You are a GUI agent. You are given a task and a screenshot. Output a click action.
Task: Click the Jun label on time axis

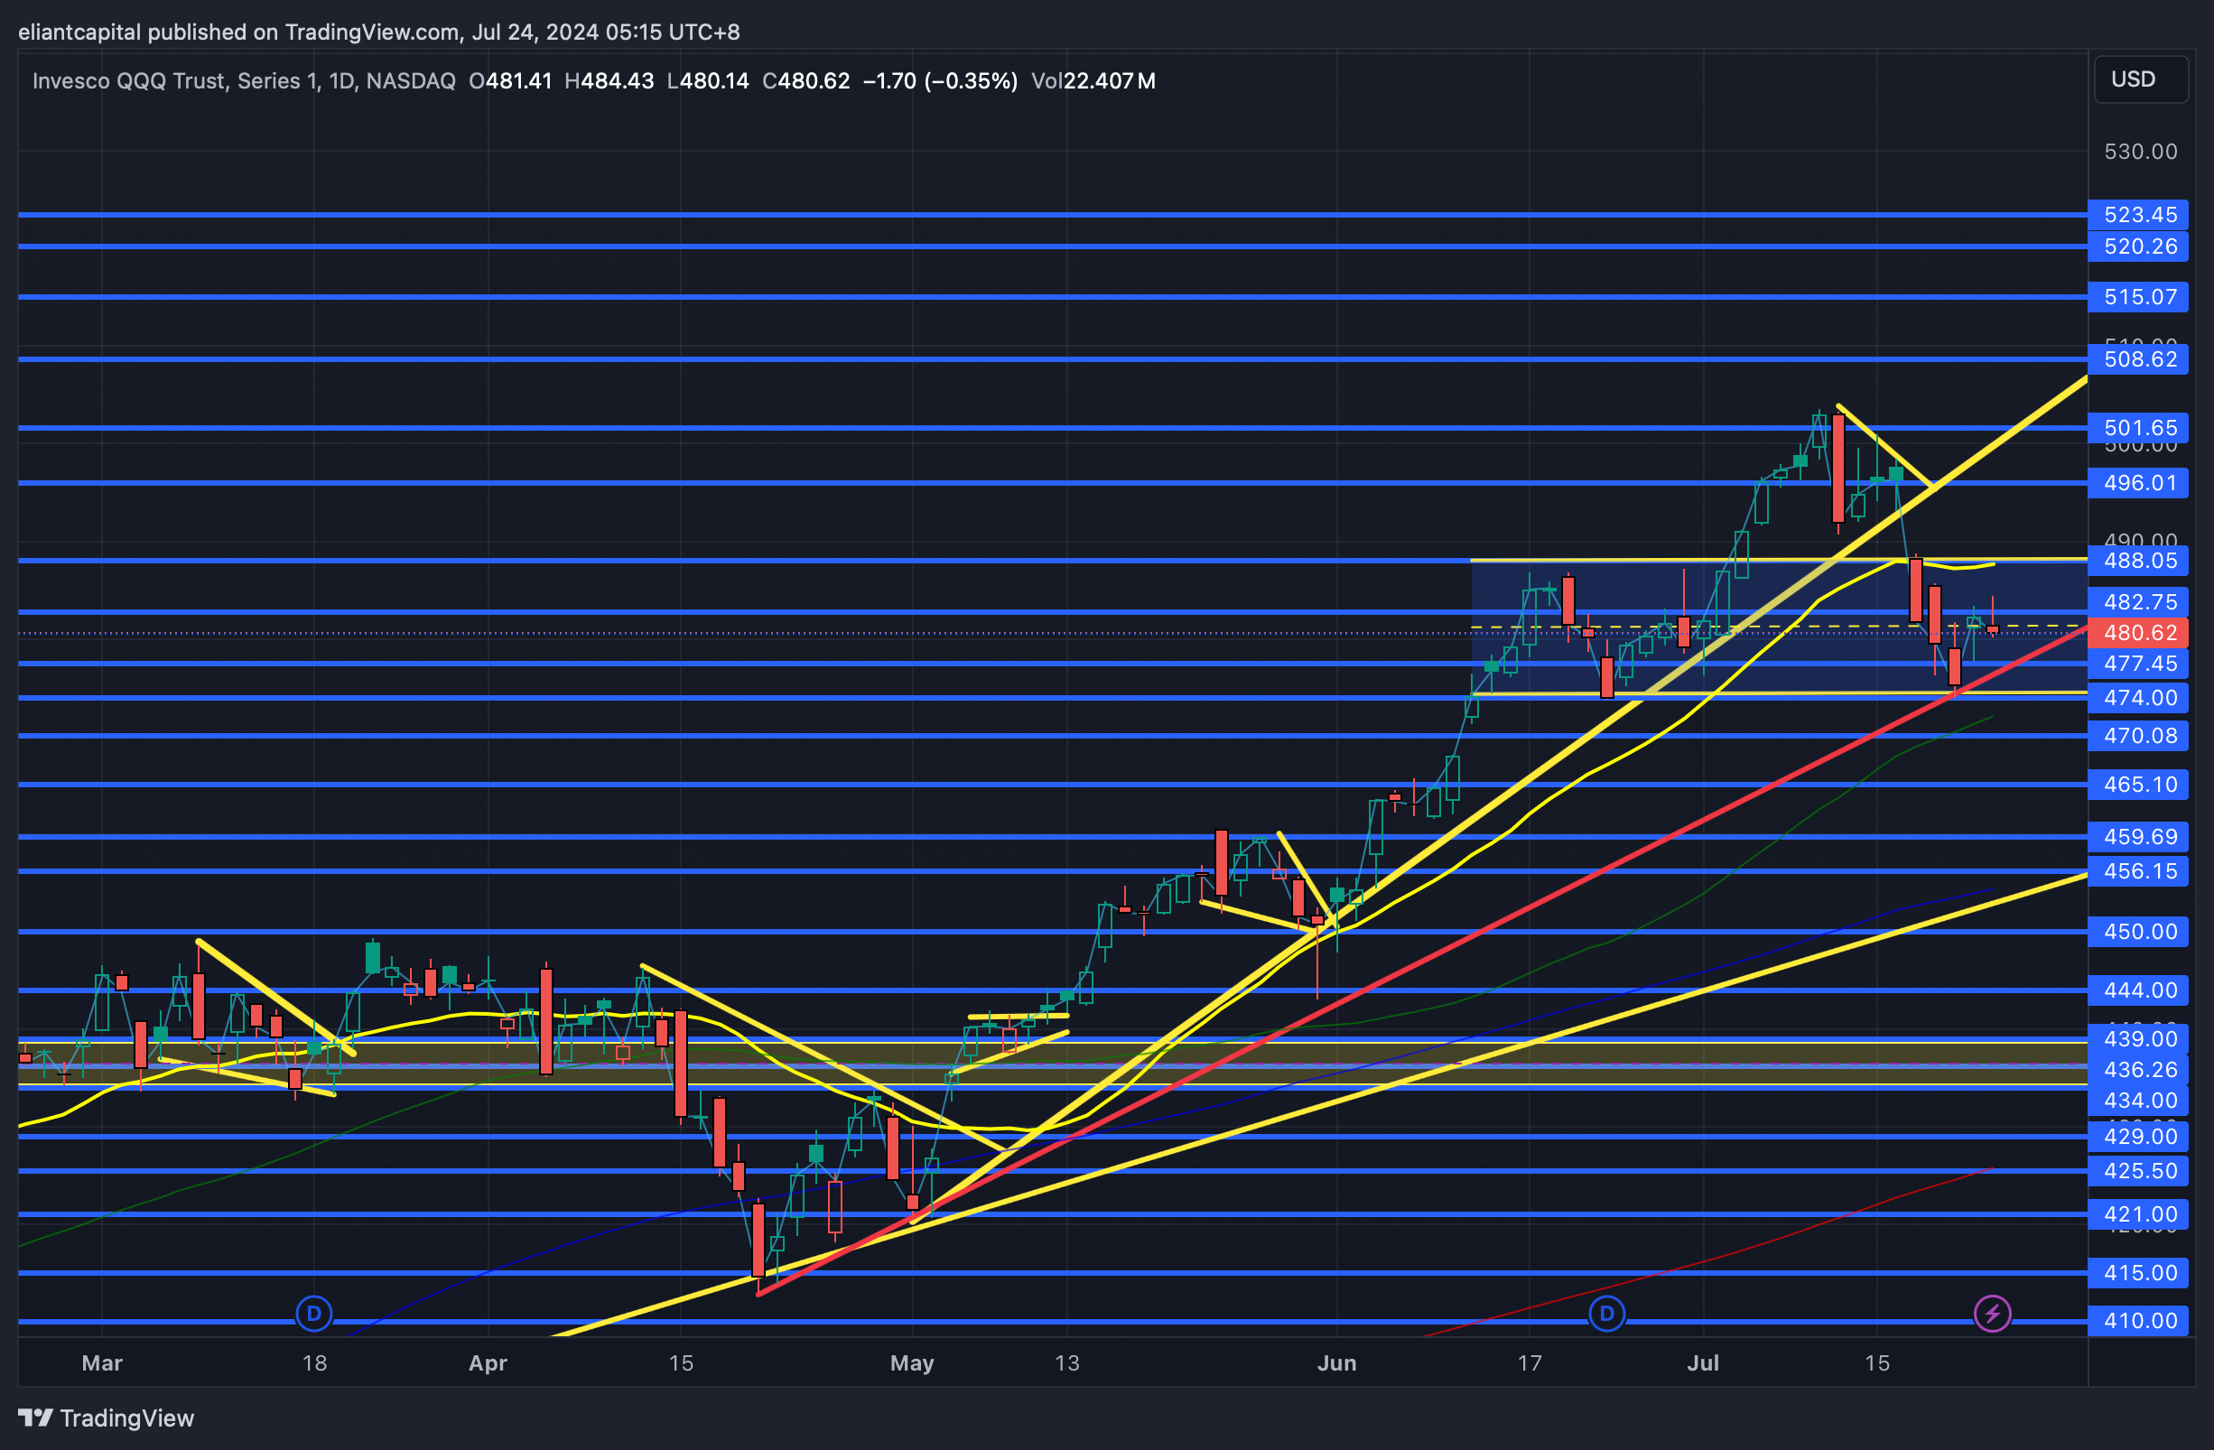coord(1335,1362)
